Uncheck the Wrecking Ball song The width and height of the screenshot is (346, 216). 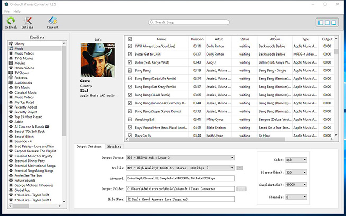pos(130,119)
